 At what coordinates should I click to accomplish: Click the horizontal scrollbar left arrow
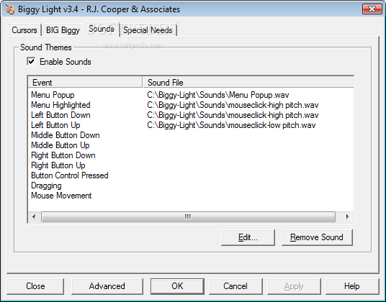(x=34, y=216)
